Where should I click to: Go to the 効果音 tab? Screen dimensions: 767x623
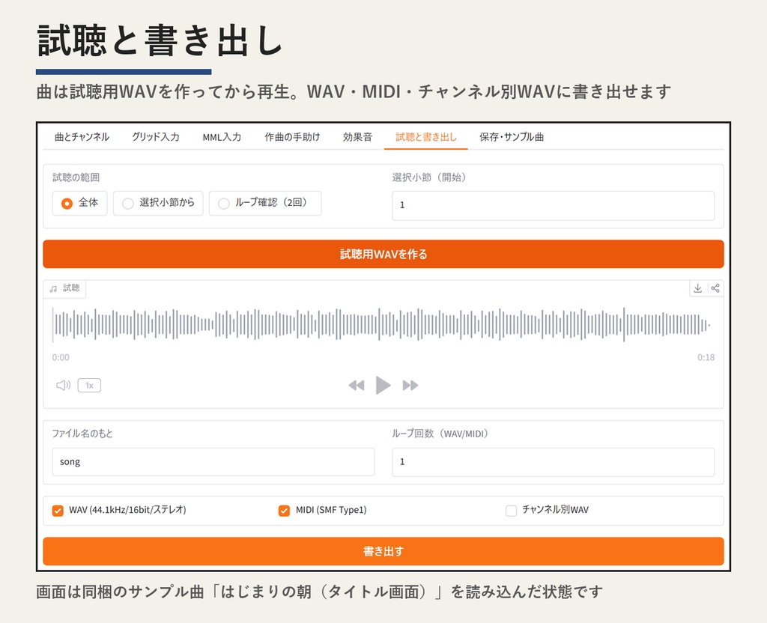point(357,137)
